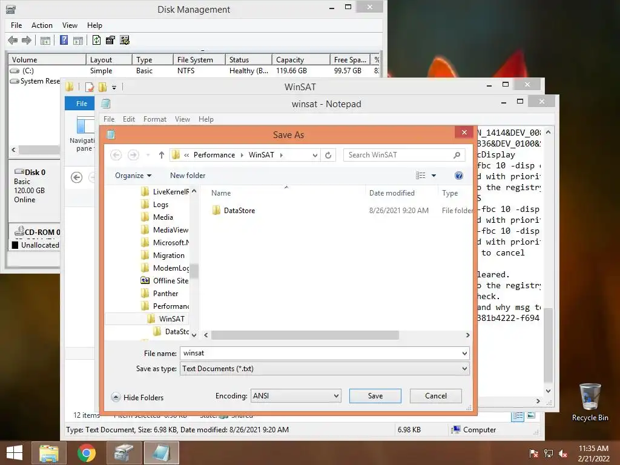The width and height of the screenshot is (620, 465).
Task: Expand address bar previous locations dropdown
Action: click(315, 155)
